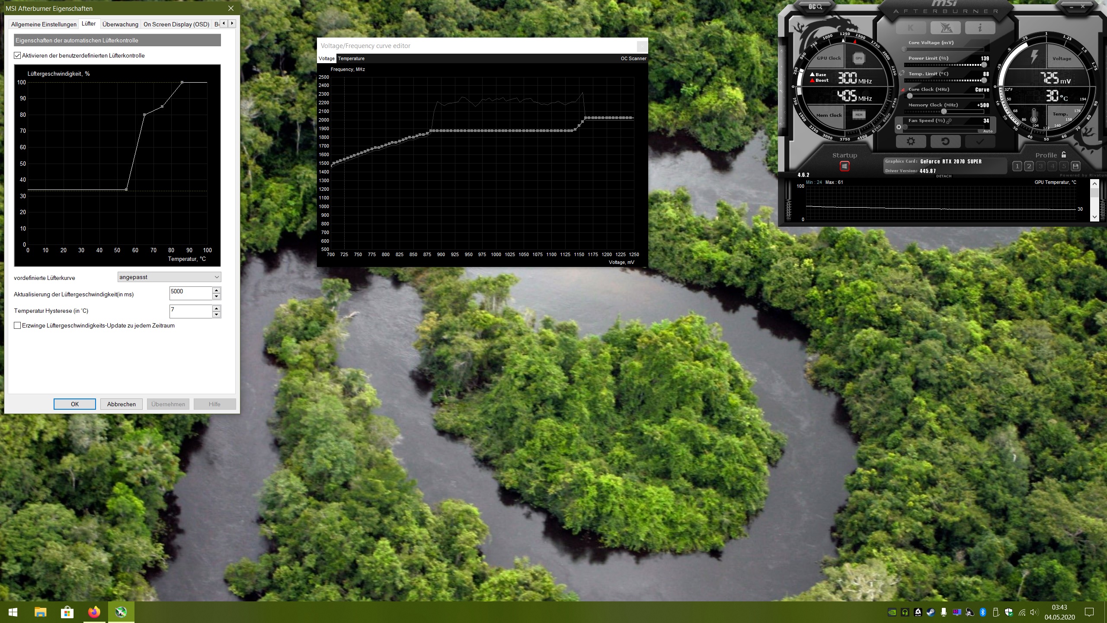Image resolution: width=1107 pixels, height=623 pixels.
Task: Open the vordefinierte Lüfterkurve dropdown
Action: [169, 277]
